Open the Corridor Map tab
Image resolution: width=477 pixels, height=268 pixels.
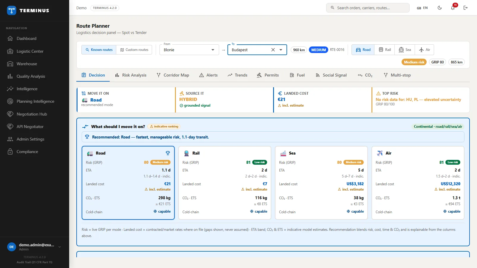click(173, 75)
